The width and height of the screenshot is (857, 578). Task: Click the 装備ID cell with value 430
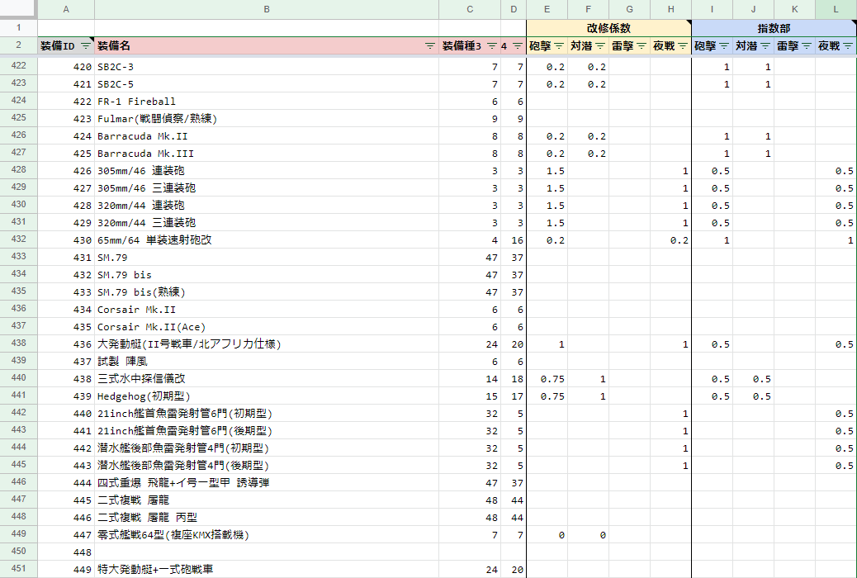pyautogui.click(x=66, y=240)
